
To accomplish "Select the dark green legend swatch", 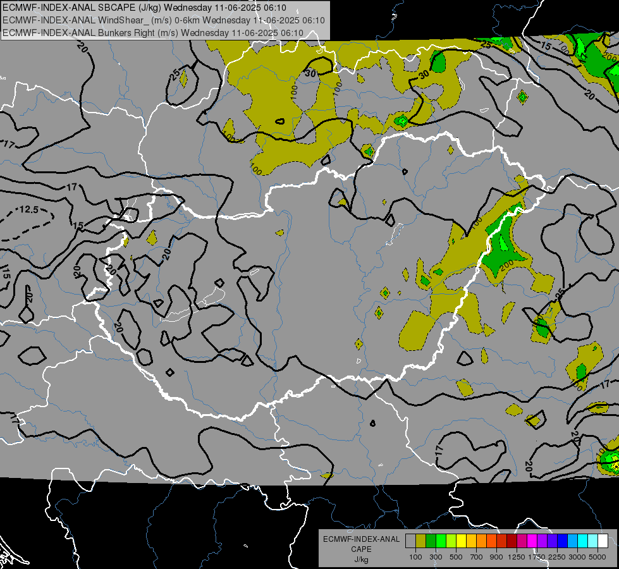I will coord(431,541).
